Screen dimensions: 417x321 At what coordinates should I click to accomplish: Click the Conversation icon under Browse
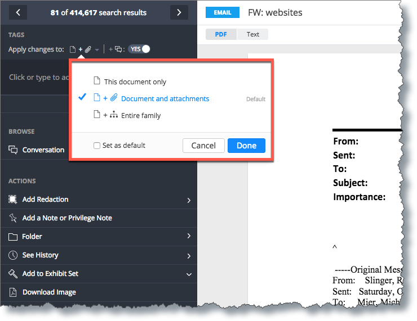pyautogui.click(x=13, y=150)
